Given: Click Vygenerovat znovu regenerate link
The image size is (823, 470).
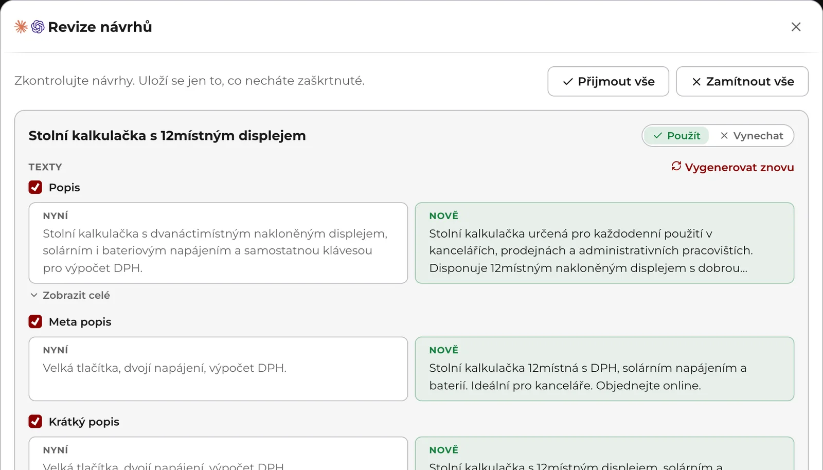Looking at the screenshot, I should tap(732, 167).
